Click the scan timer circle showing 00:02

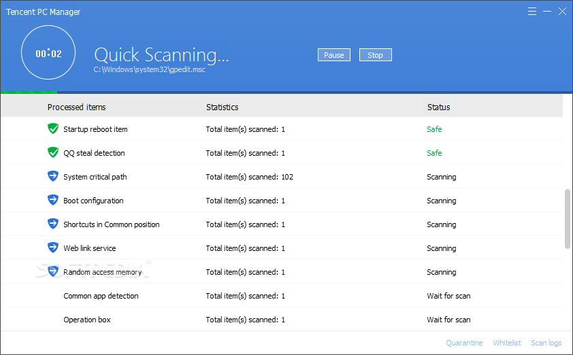pyautogui.click(x=48, y=52)
